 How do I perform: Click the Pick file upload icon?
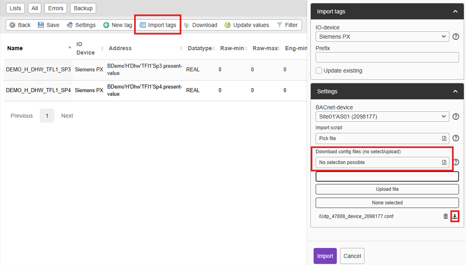click(444, 138)
